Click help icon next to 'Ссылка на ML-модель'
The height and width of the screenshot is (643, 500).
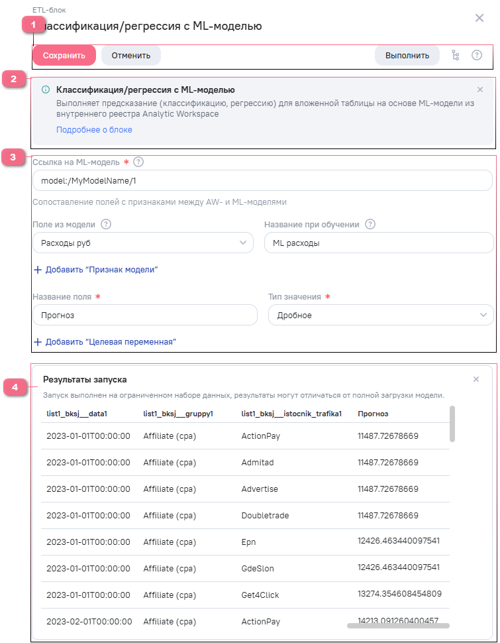[138, 162]
